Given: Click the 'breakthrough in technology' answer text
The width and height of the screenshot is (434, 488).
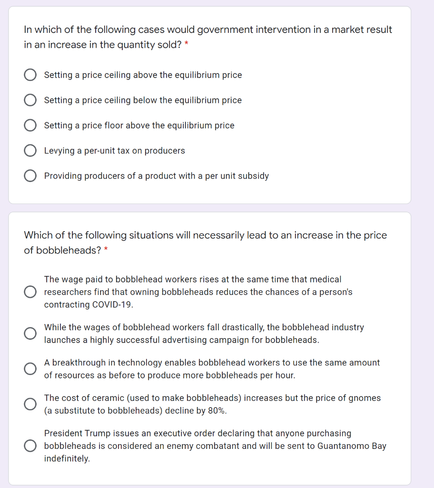Looking at the screenshot, I should click(x=212, y=369).
